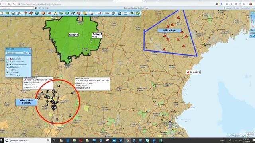Click in the search map input field
This screenshot has width=255, height=143.
(x=17, y=8)
